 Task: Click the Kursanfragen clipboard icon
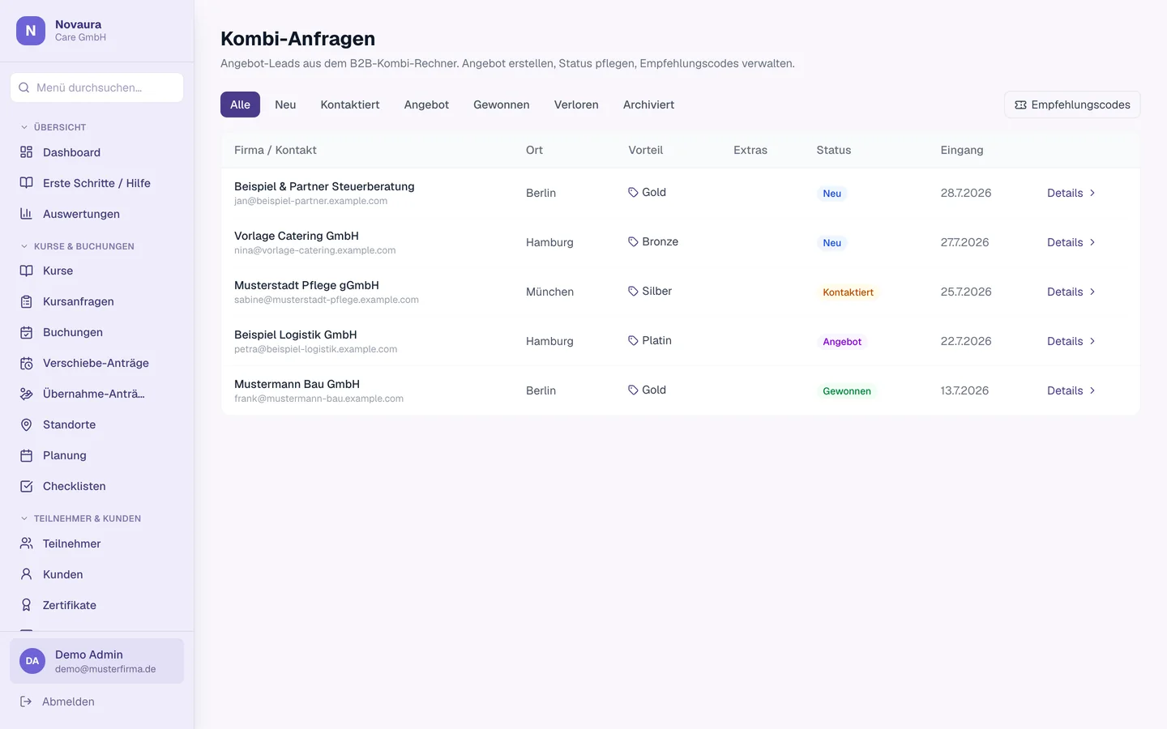tap(26, 301)
